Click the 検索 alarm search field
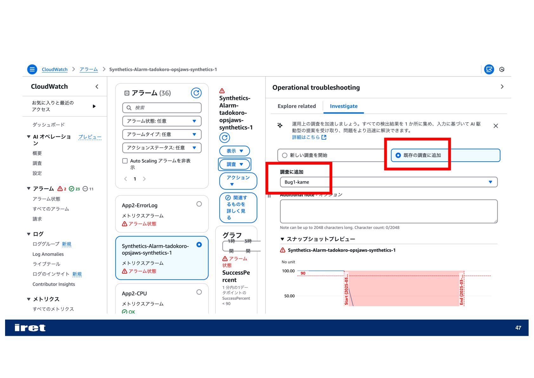The height and width of the screenshot is (378, 534). [x=162, y=108]
